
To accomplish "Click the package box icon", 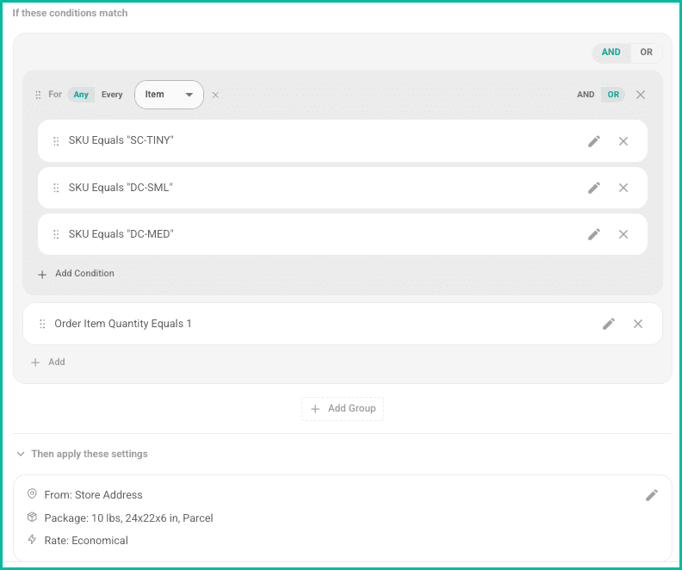I will (32, 517).
